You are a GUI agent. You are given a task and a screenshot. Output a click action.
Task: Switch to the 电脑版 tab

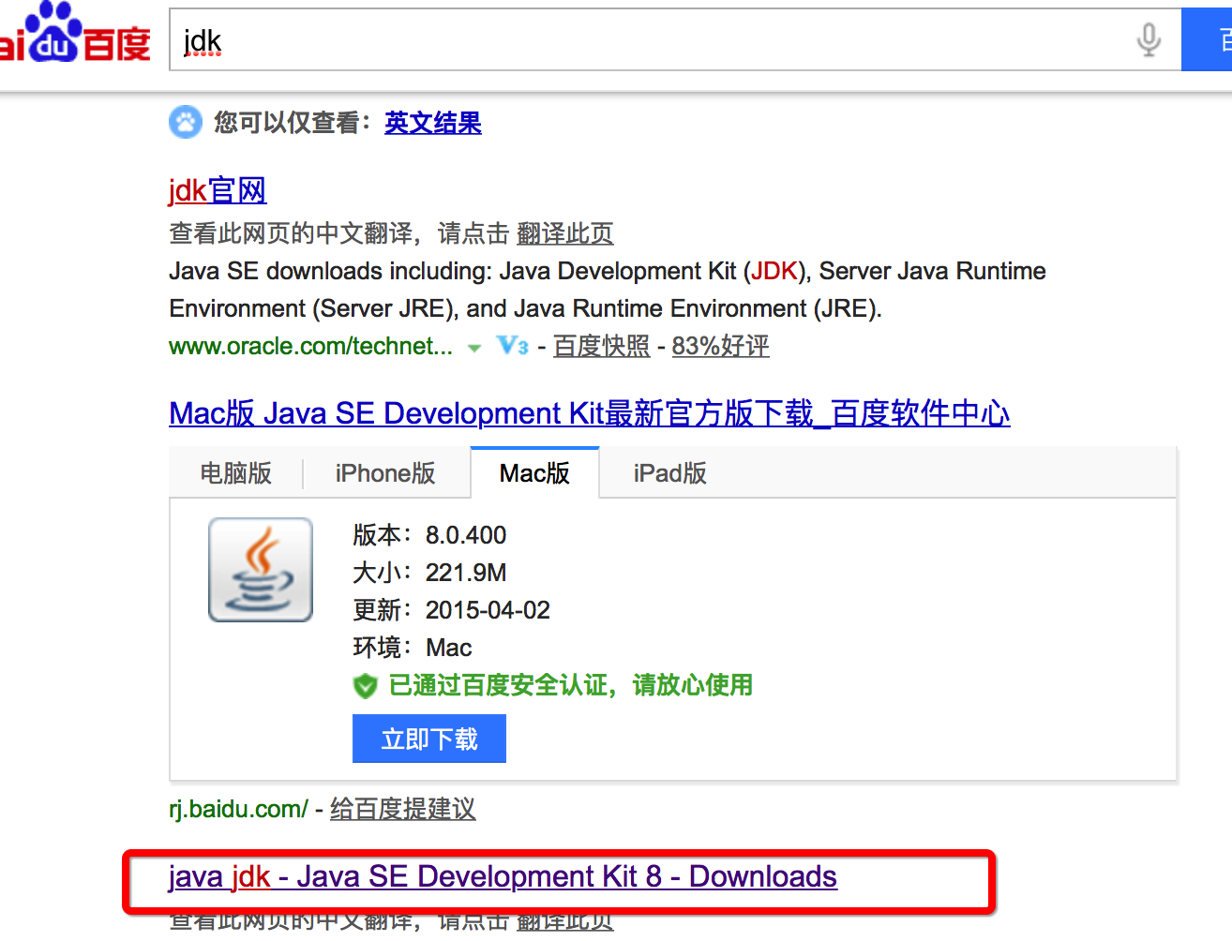tap(236, 473)
